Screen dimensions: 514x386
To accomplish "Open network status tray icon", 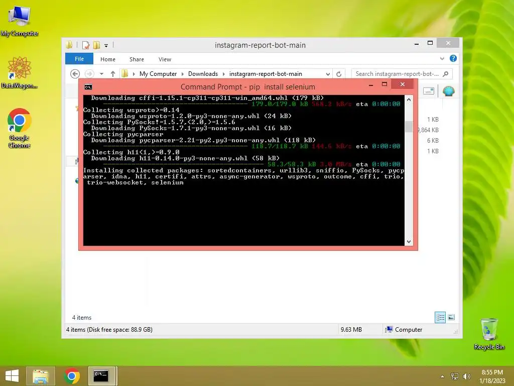I will click(455, 376).
